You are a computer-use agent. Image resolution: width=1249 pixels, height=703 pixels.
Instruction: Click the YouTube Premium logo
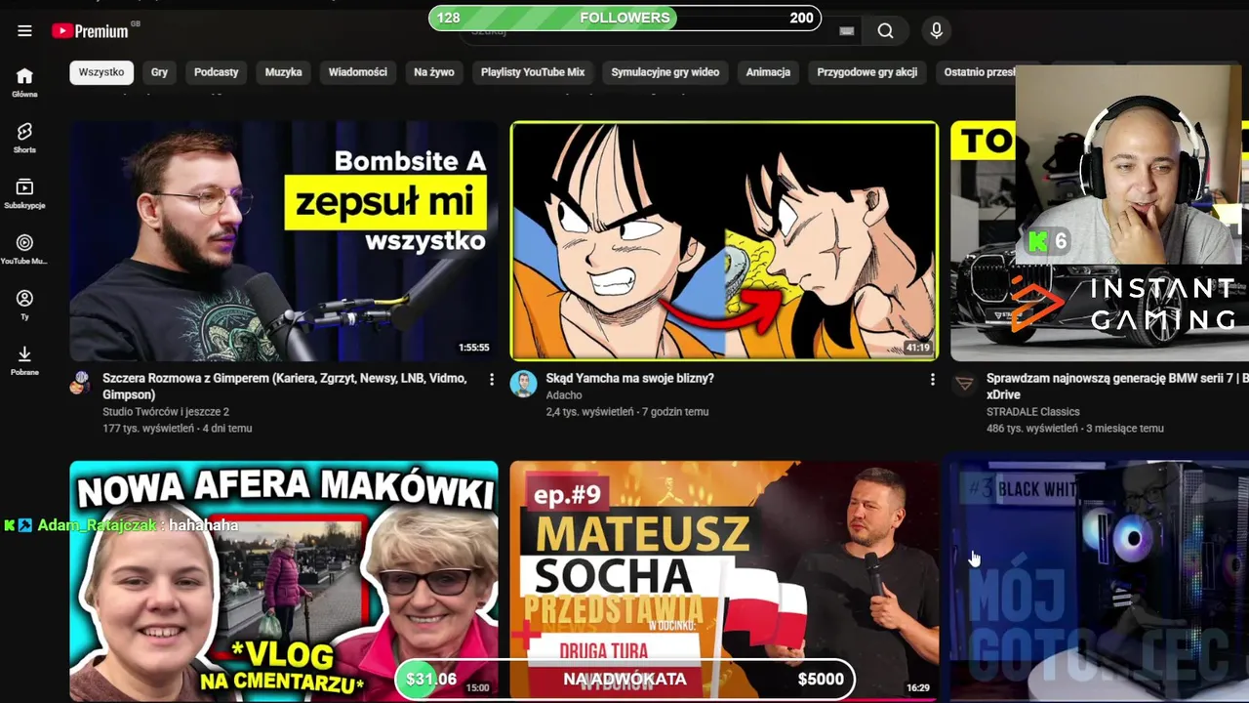click(x=91, y=31)
